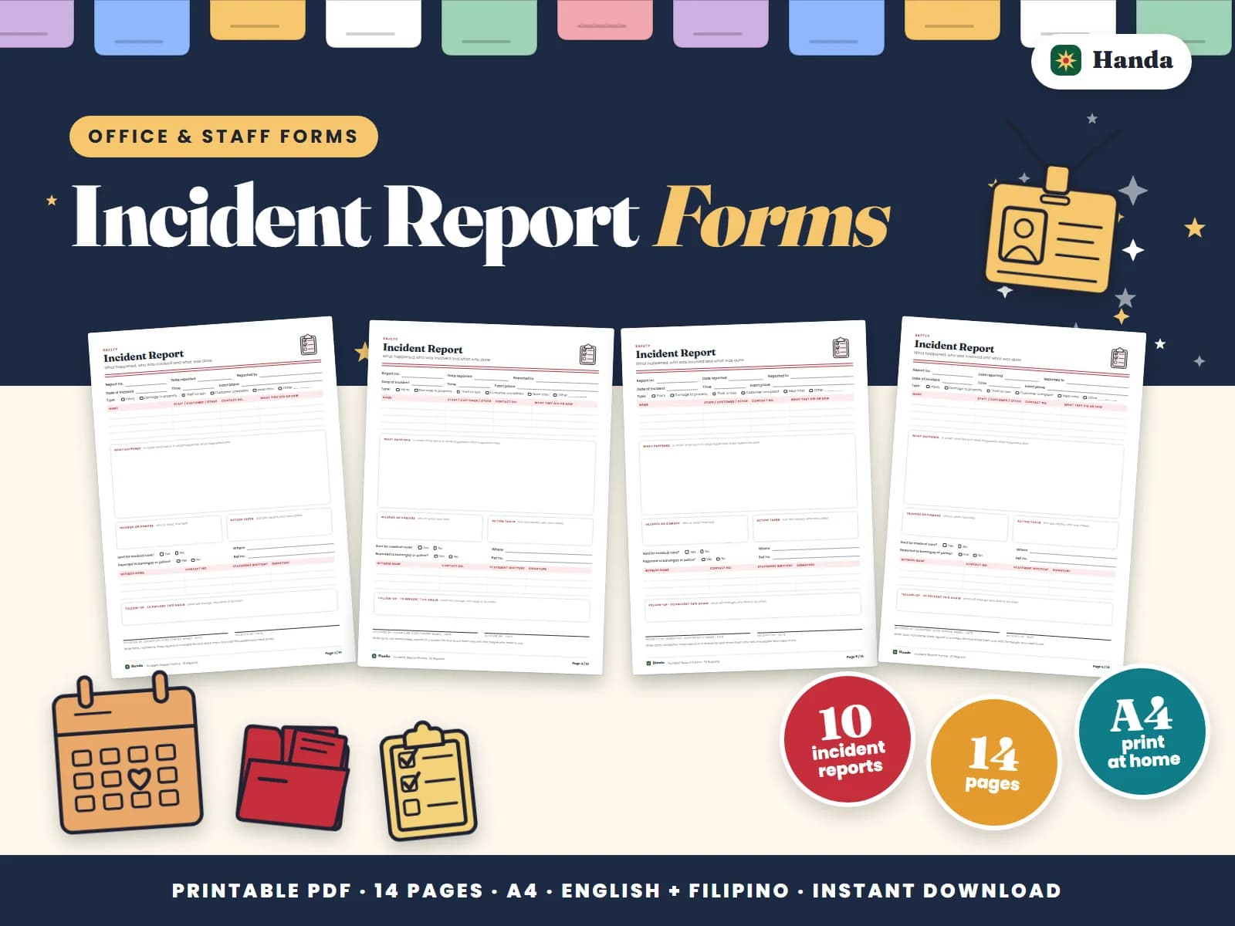Click the orange calendar icon with heart

[127, 754]
